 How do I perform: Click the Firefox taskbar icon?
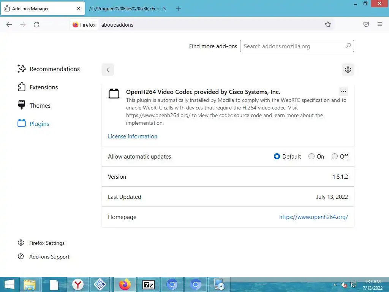pos(125,284)
